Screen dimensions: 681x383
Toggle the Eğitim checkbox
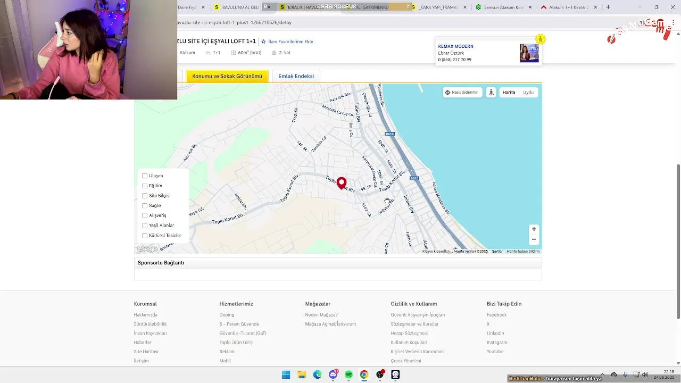(x=145, y=186)
